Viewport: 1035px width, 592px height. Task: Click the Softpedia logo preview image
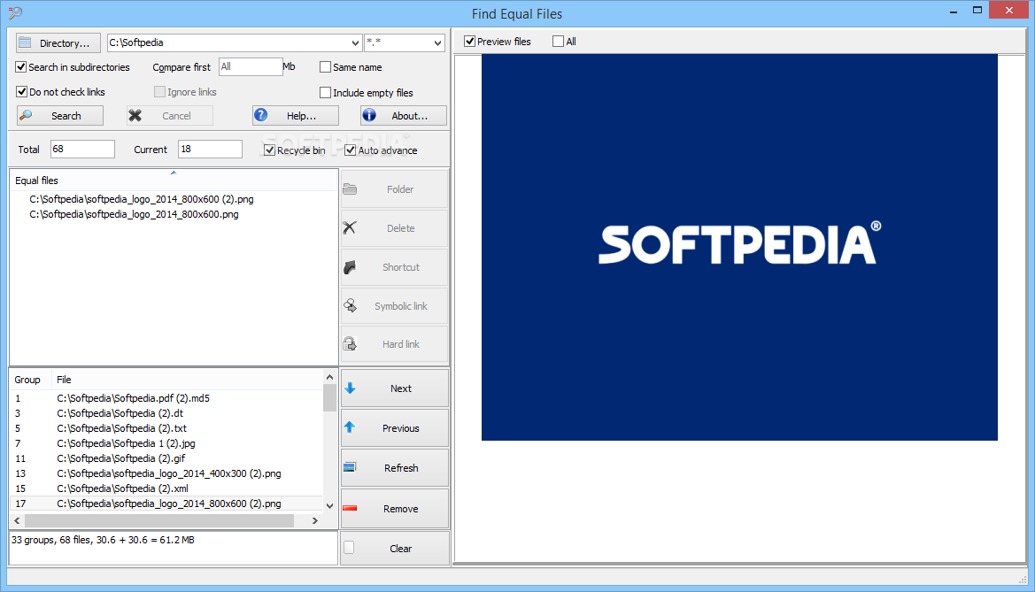(x=739, y=248)
